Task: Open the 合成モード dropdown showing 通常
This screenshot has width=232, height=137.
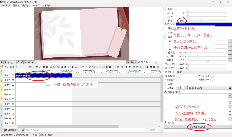Action: 204,72
